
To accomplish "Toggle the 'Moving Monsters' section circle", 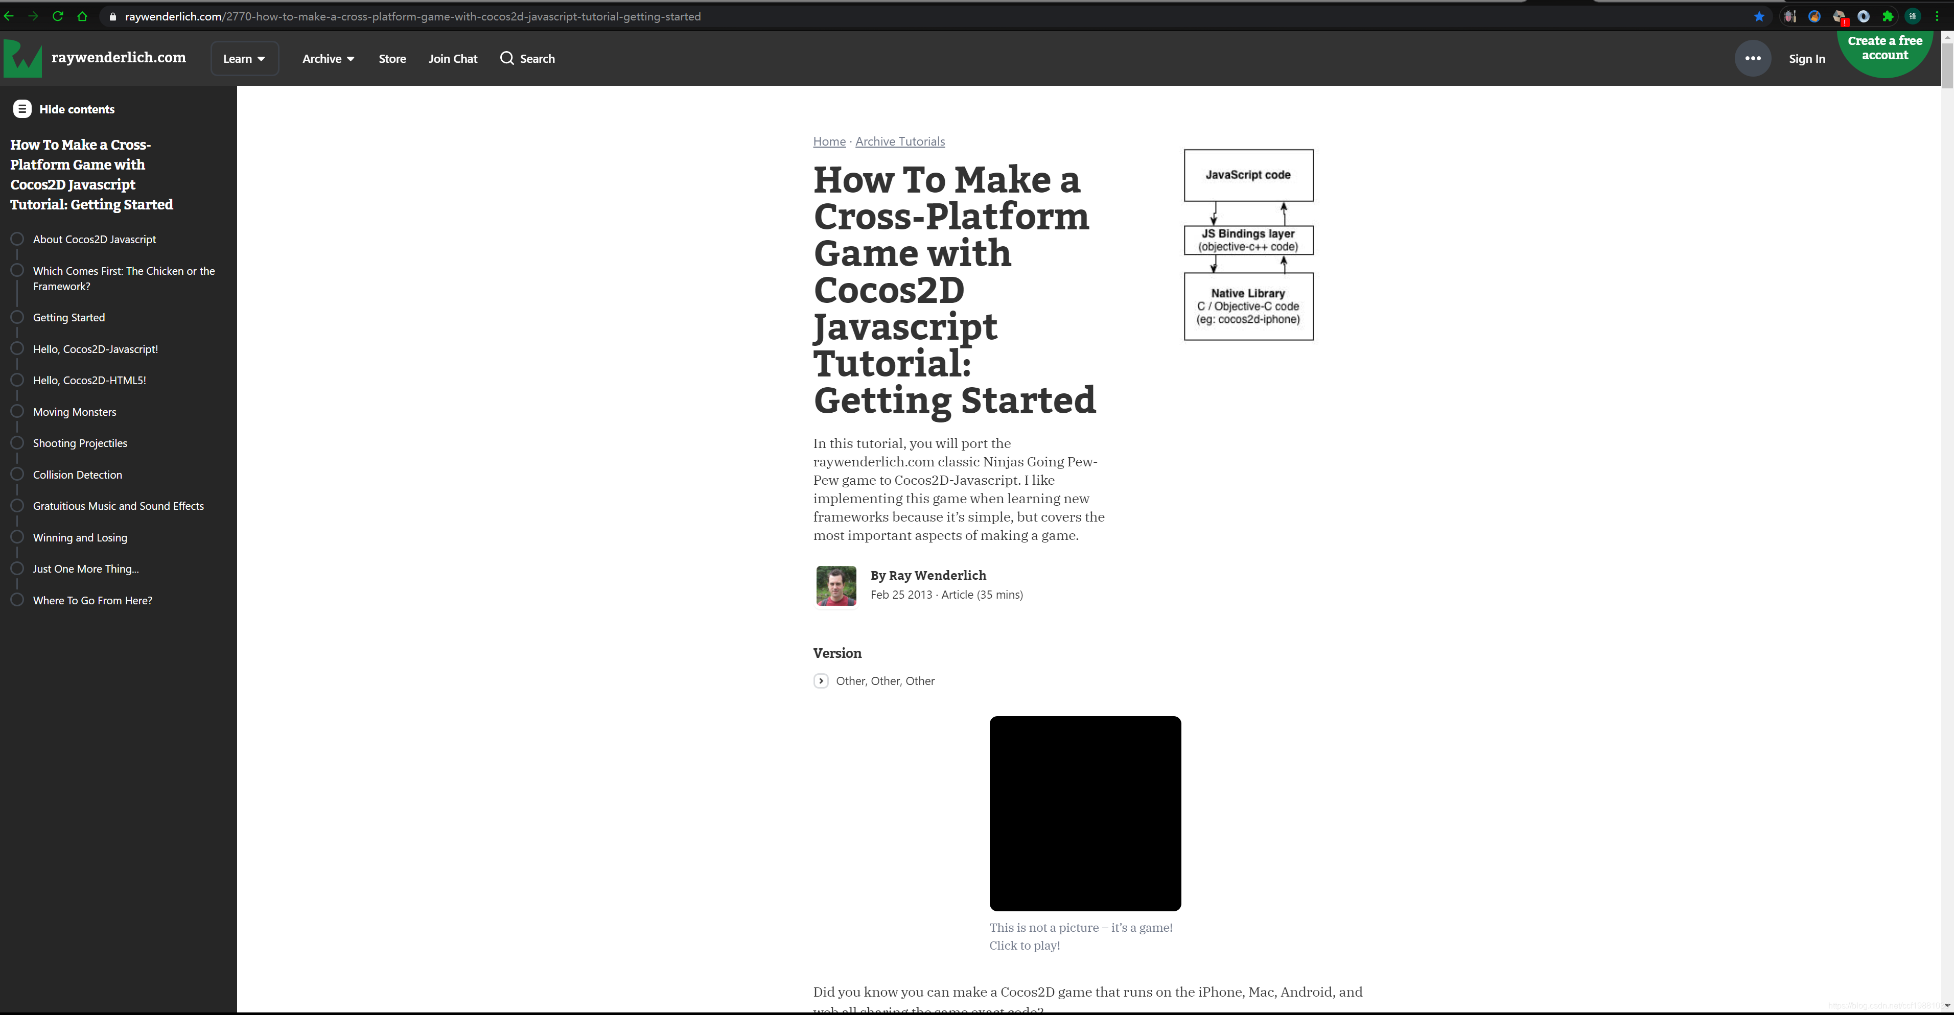I will click(18, 411).
